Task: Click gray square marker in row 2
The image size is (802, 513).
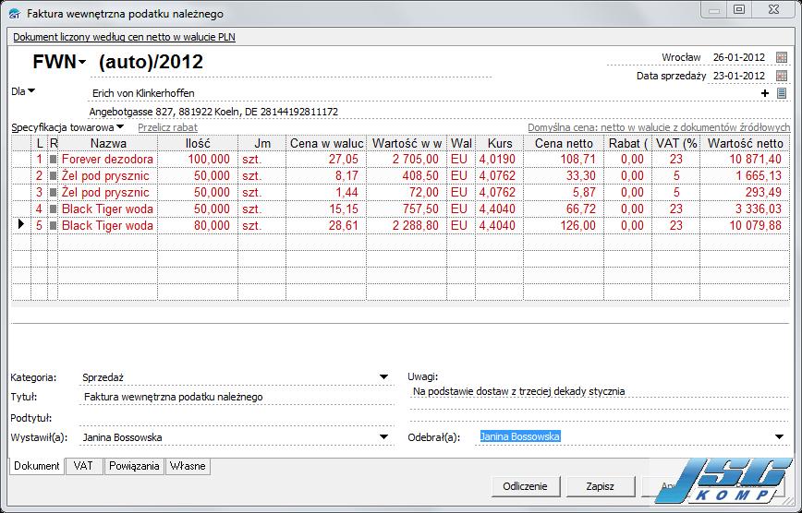Action: pos(53,176)
